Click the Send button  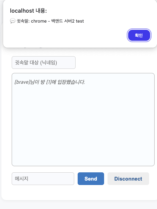[91, 179]
